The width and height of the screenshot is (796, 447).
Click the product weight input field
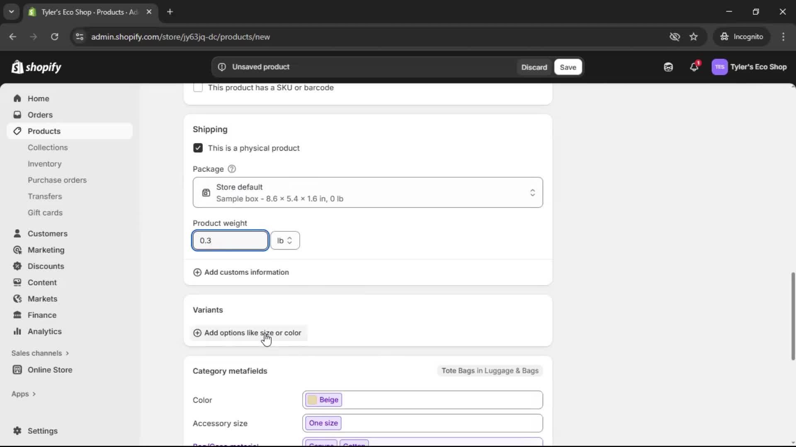pyautogui.click(x=230, y=240)
